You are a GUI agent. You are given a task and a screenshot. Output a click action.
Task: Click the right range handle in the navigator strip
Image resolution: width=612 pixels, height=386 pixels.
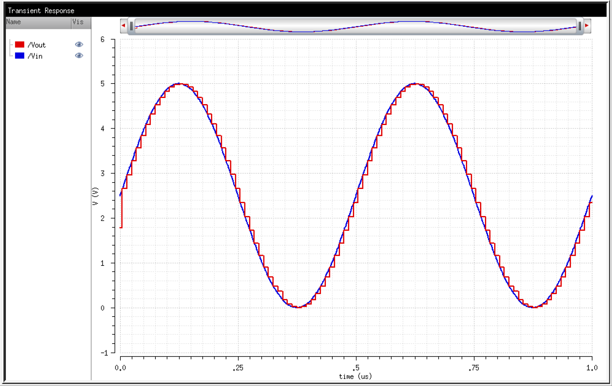click(580, 26)
